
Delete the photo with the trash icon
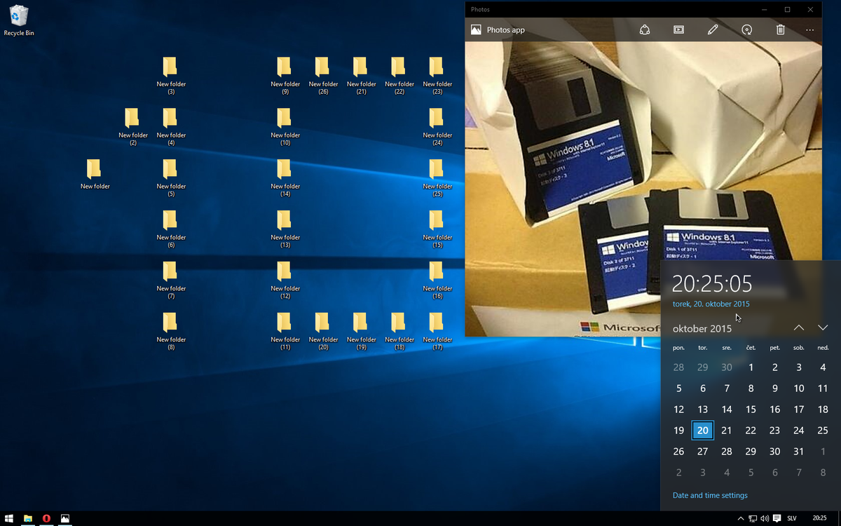(x=780, y=29)
